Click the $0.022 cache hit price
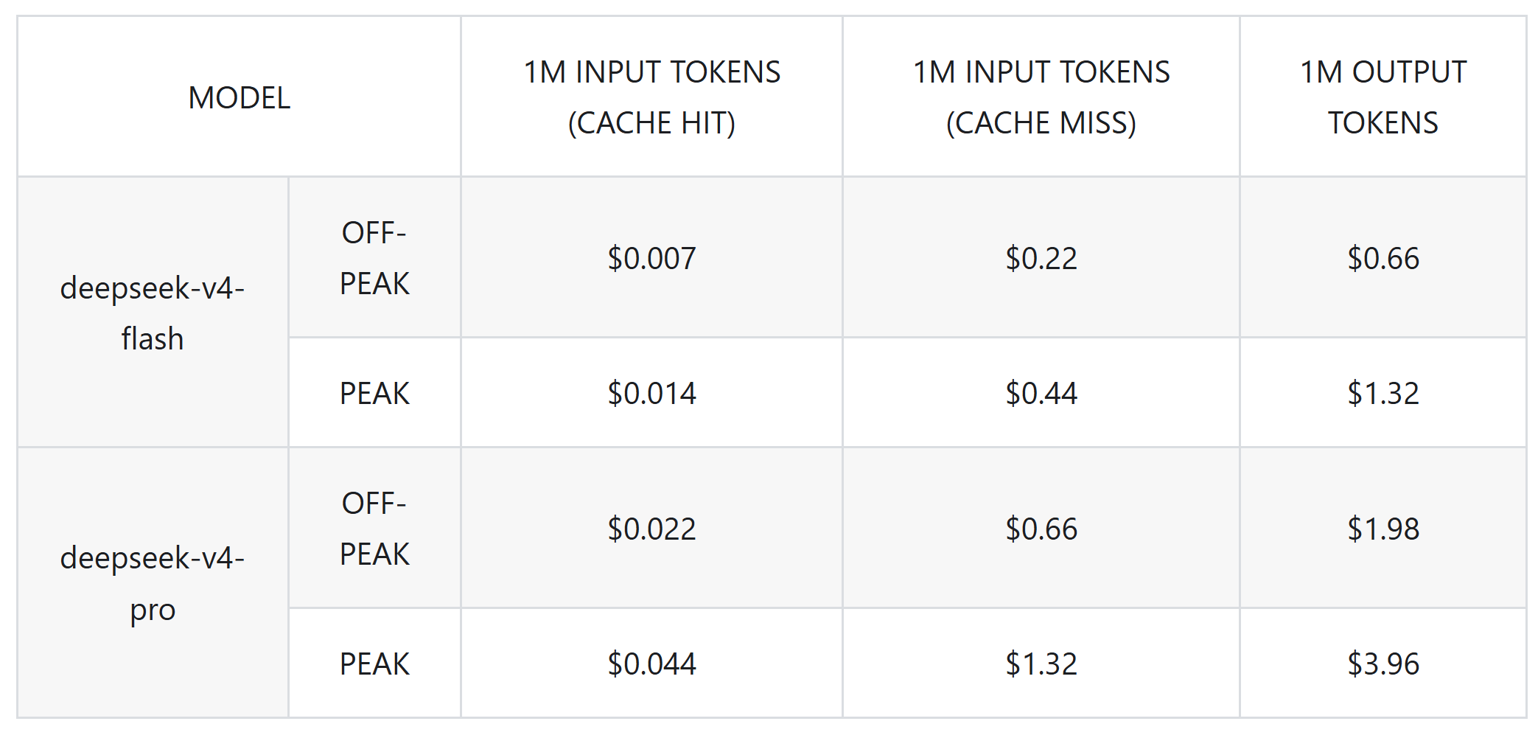The width and height of the screenshot is (1538, 738). coord(651,529)
